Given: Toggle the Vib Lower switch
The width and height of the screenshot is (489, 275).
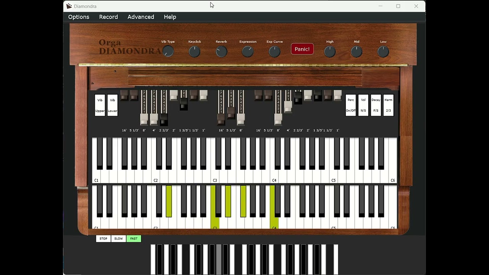Looking at the screenshot, I should point(112,105).
